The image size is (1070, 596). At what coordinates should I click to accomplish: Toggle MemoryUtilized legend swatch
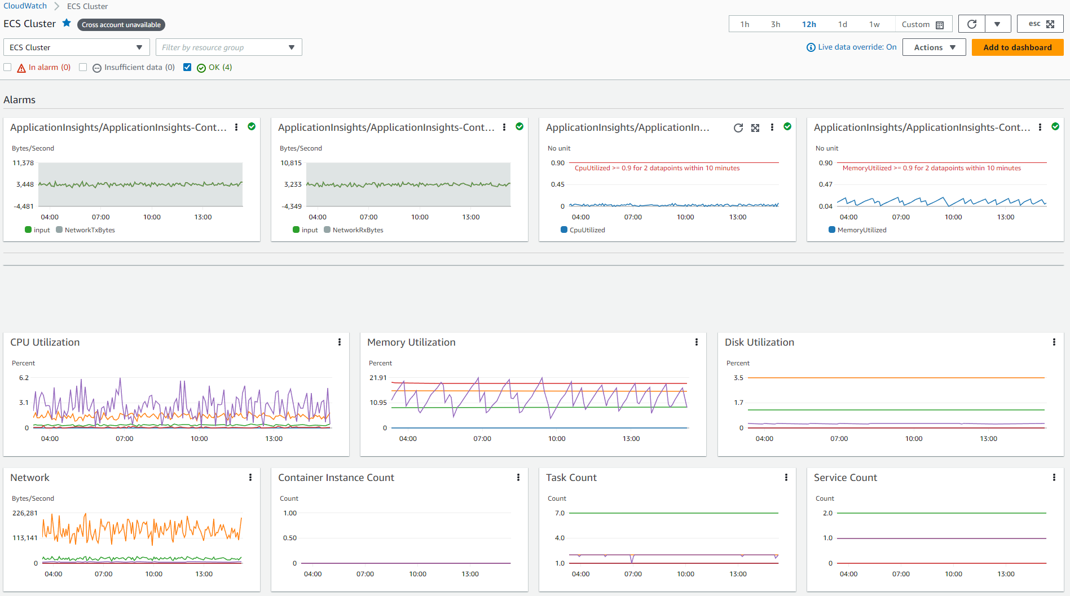[832, 229]
